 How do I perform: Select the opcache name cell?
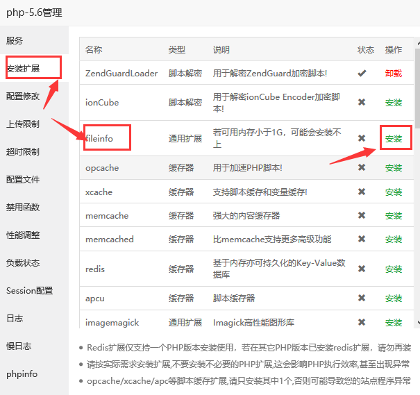pyautogui.click(x=102, y=168)
